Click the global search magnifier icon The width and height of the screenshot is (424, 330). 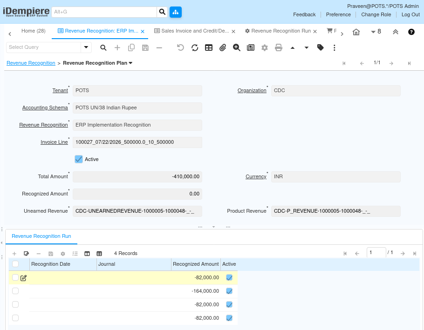(162, 12)
